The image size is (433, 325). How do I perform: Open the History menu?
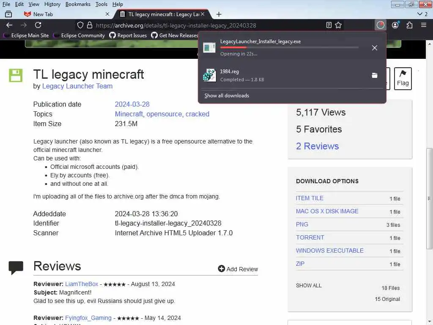[52, 4]
